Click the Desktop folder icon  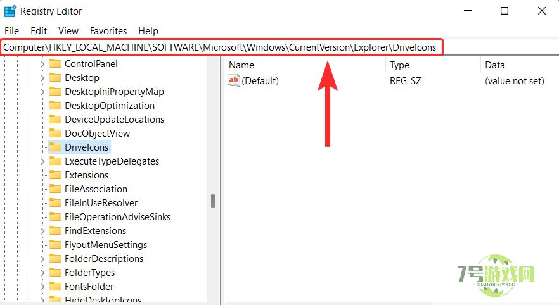(55, 77)
